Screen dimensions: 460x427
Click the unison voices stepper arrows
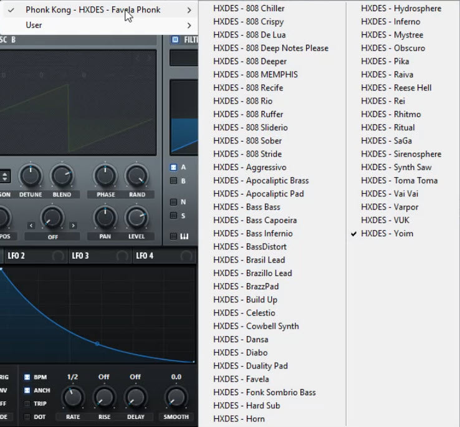click(x=4, y=176)
